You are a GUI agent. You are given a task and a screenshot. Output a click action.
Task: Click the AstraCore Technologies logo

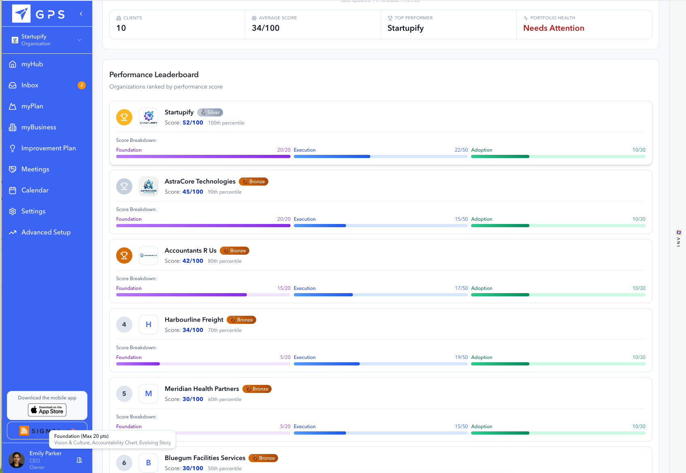coord(149,186)
